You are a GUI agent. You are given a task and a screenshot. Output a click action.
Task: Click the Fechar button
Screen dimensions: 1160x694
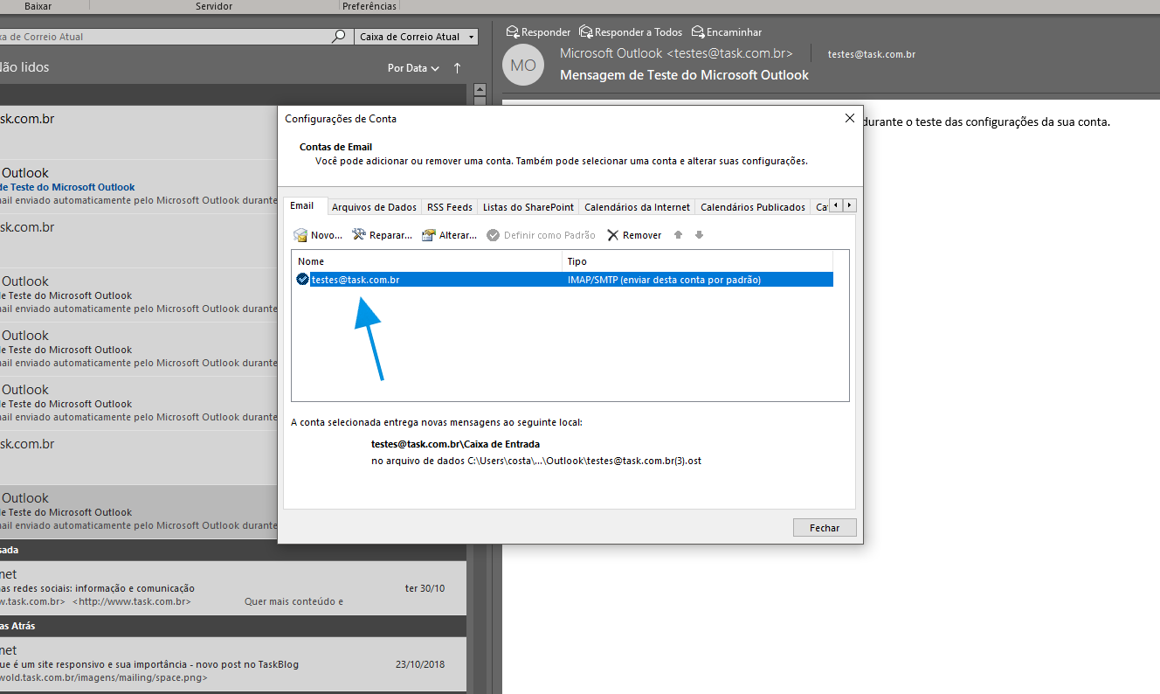click(825, 528)
